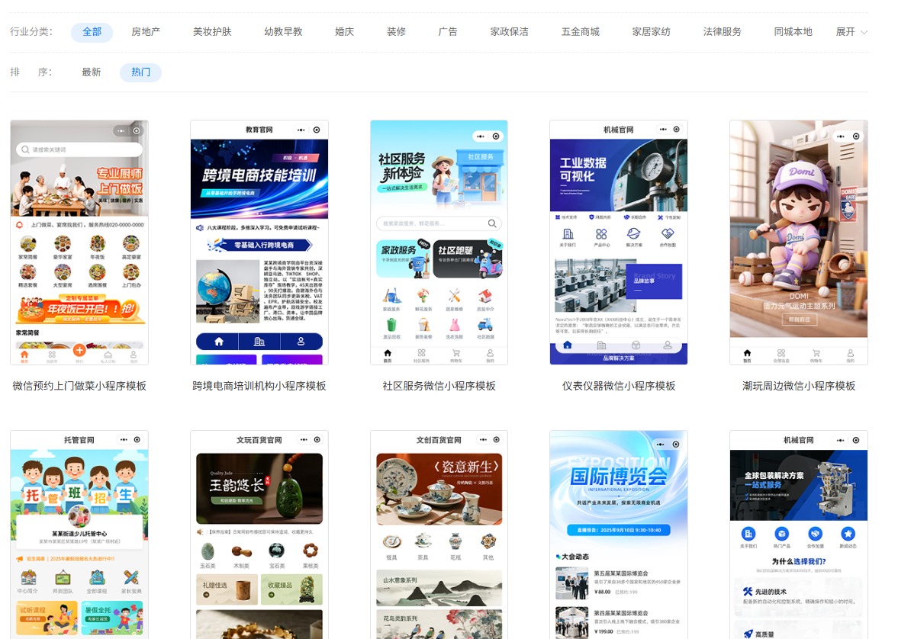Sort templates by 热门

pos(140,72)
